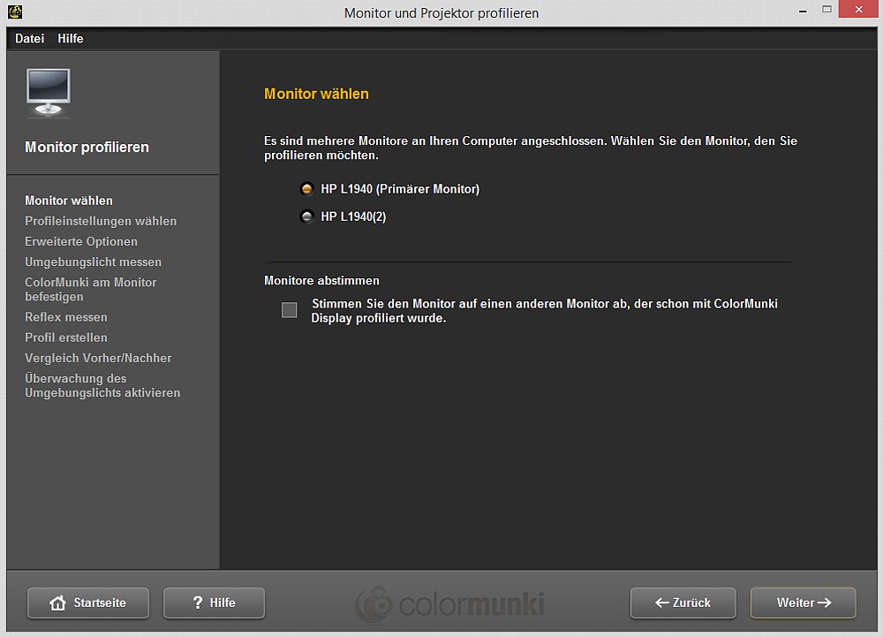Image resolution: width=883 pixels, height=637 pixels.
Task: Select Überwachung des Umgebungslichts aktivieren step
Action: (102, 385)
